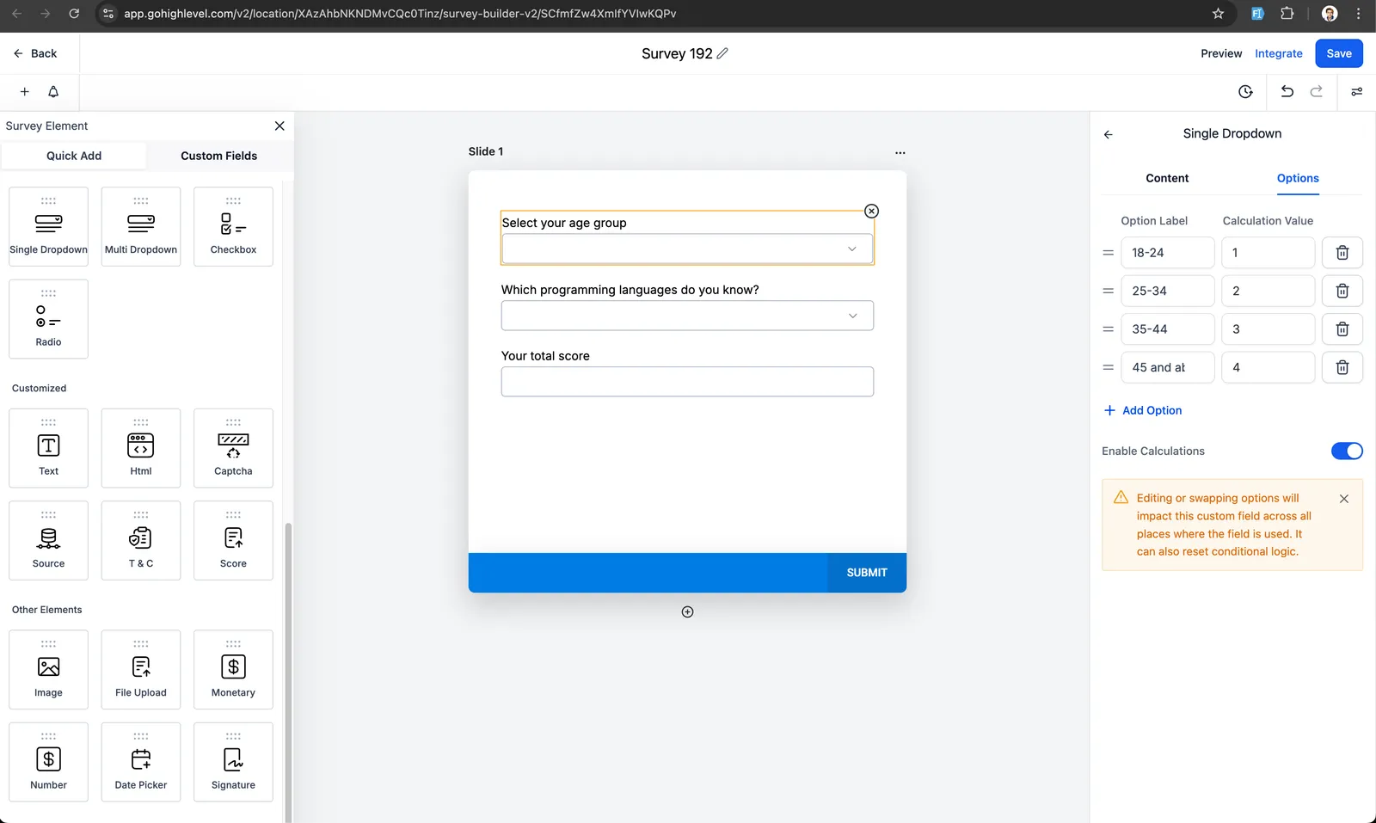Viewport: 1376px width, 823px height.
Task: Add a T & C element
Action: click(141, 540)
